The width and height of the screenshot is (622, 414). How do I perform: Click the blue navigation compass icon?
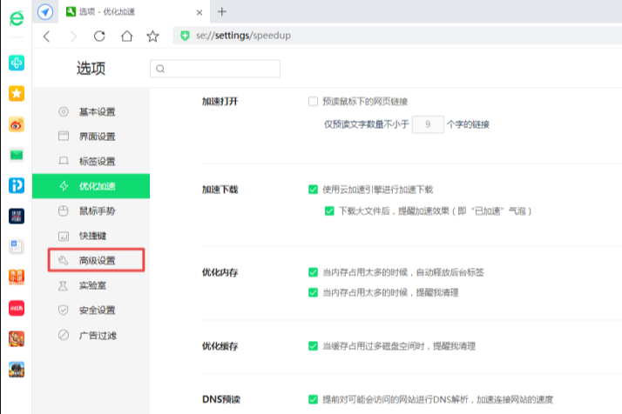click(45, 12)
